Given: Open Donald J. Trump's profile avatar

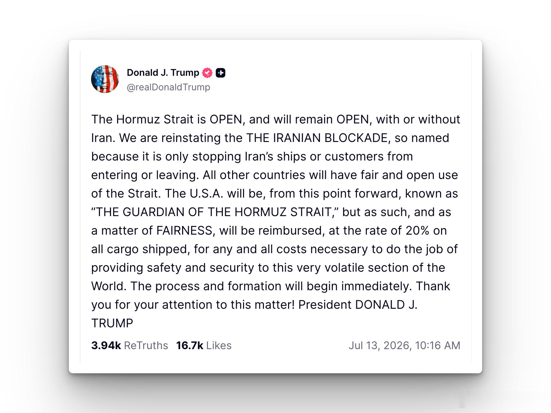Looking at the screenshot, I should 105,79.
